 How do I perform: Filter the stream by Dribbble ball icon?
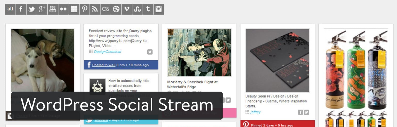tap(116, 9)
